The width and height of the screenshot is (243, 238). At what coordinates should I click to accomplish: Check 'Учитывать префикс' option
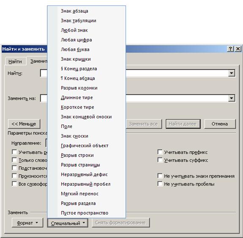point(160,152)
